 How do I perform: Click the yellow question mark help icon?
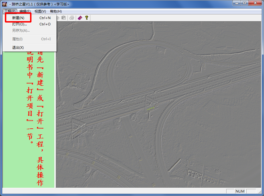coord(86,18)
